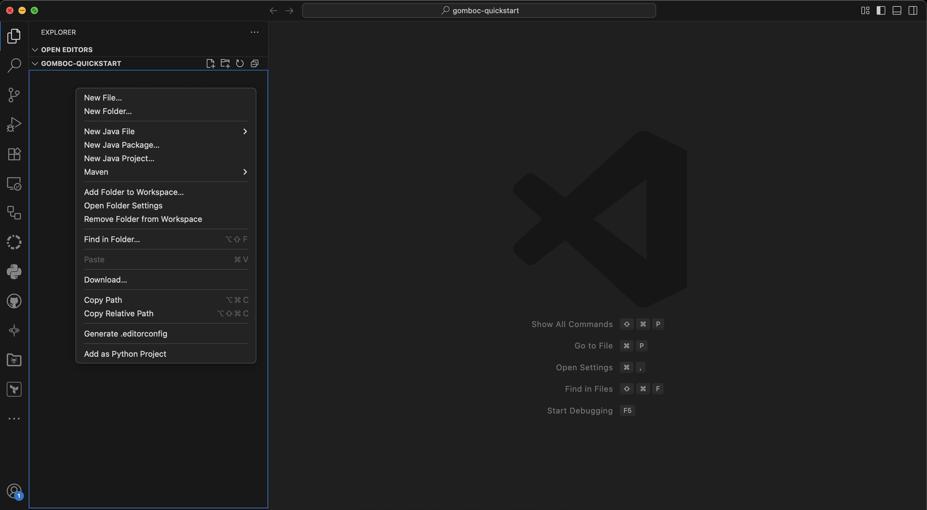Open the GitHub sidebar icon

(14, 301)
